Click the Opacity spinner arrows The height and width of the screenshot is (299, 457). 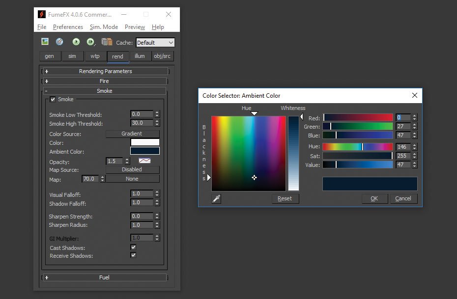(127, 161)
